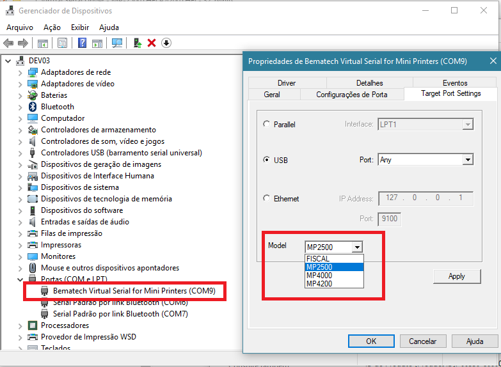Click the Ajuda button in properties dialog
Viewport: 501px width, 367px height.
(x=475, y=341)
